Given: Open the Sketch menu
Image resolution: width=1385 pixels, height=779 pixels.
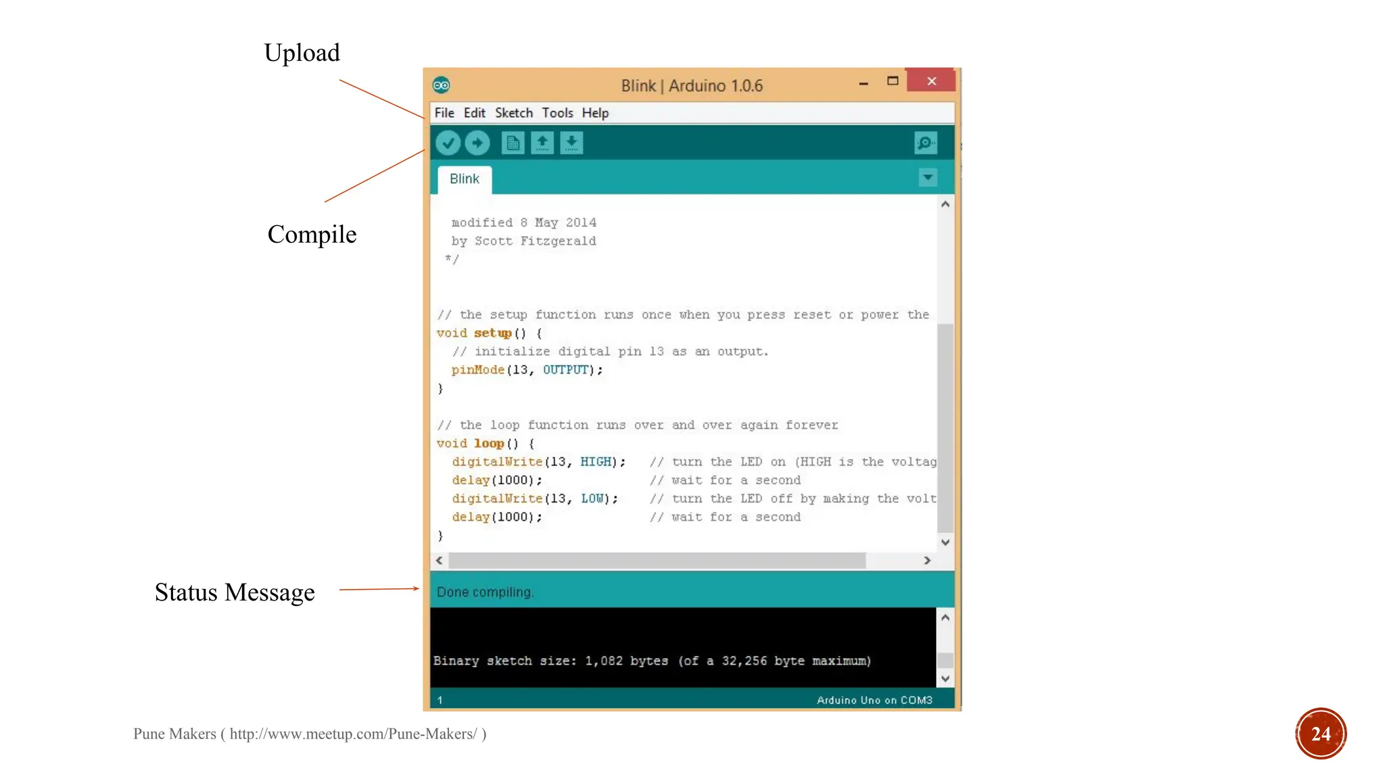Looking at the screenshot, I should pyautogui.click(x=513, y=113).
